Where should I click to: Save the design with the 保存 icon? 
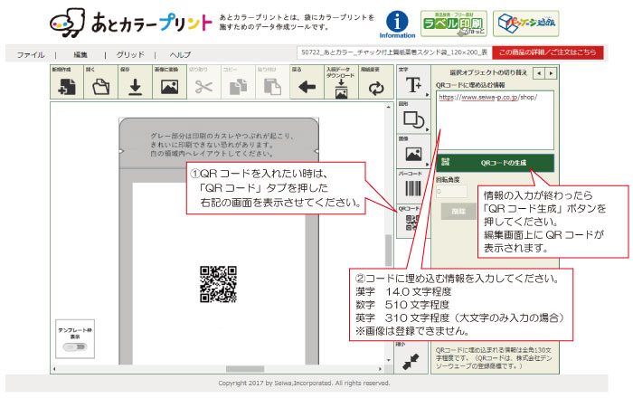point(136,82)
